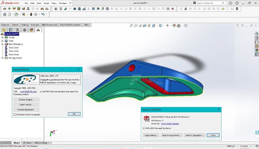This screenshot has height=149, width=259.
Task: Open the Insert menu
Action: [x=46, y=3]
